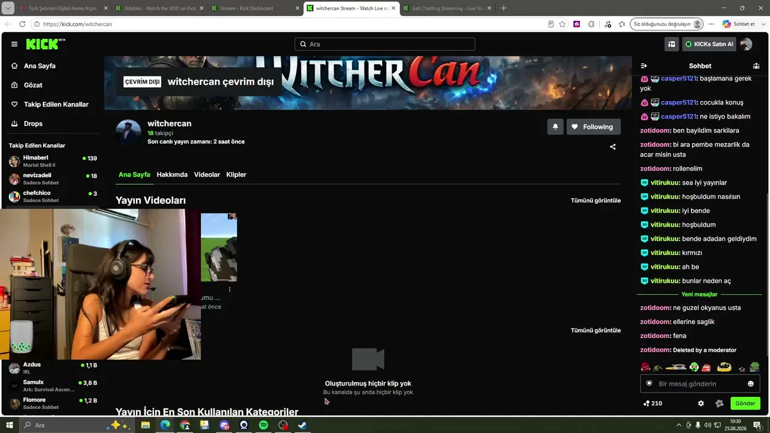Switch to the Adishko VOD browser tab
The height and width of the screenshot is (433, 770).
(160, 8)
